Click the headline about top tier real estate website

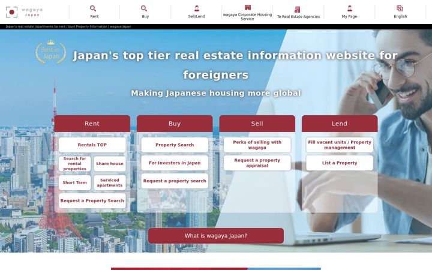[x=235, y=65]
